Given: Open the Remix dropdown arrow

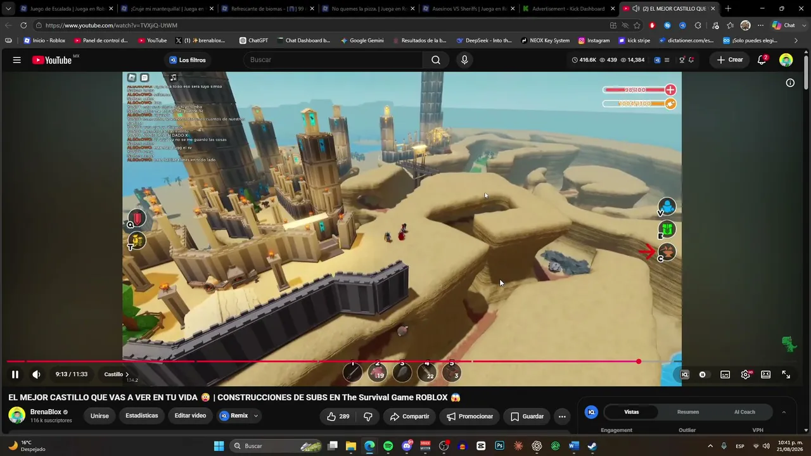Looking at the screenshot, I should click(x=256, y=416).
